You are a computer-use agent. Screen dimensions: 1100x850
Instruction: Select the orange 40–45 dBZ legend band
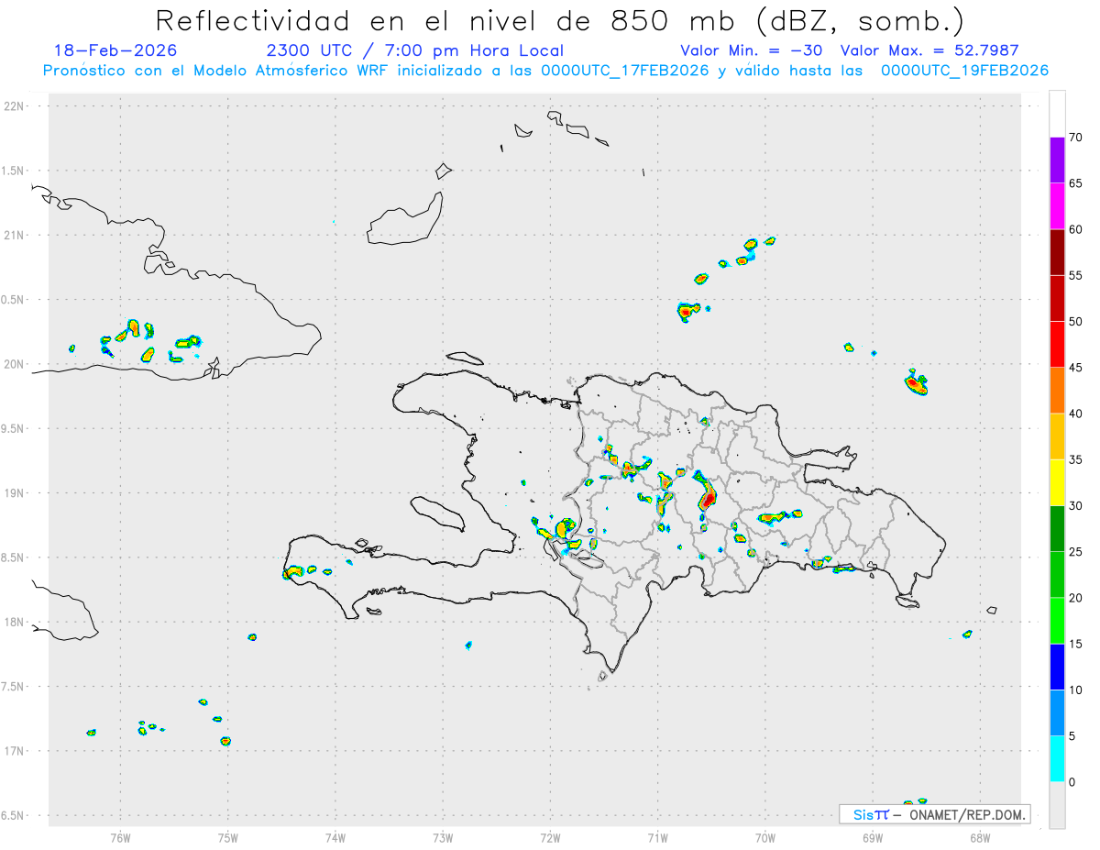click(1057, 391)
